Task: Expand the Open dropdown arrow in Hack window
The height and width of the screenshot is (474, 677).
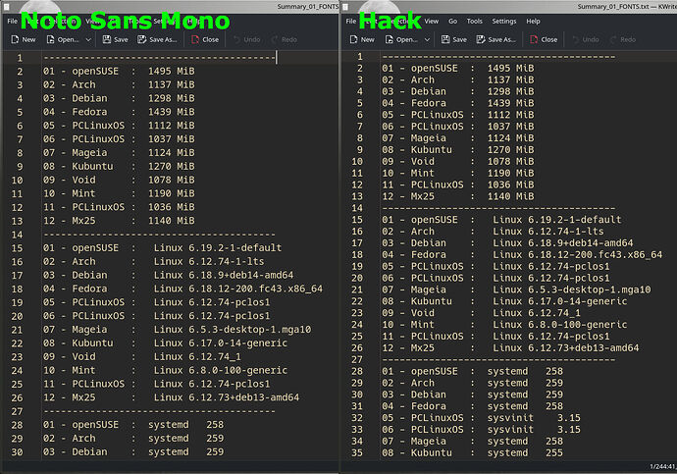Action: tap(428, 39)
